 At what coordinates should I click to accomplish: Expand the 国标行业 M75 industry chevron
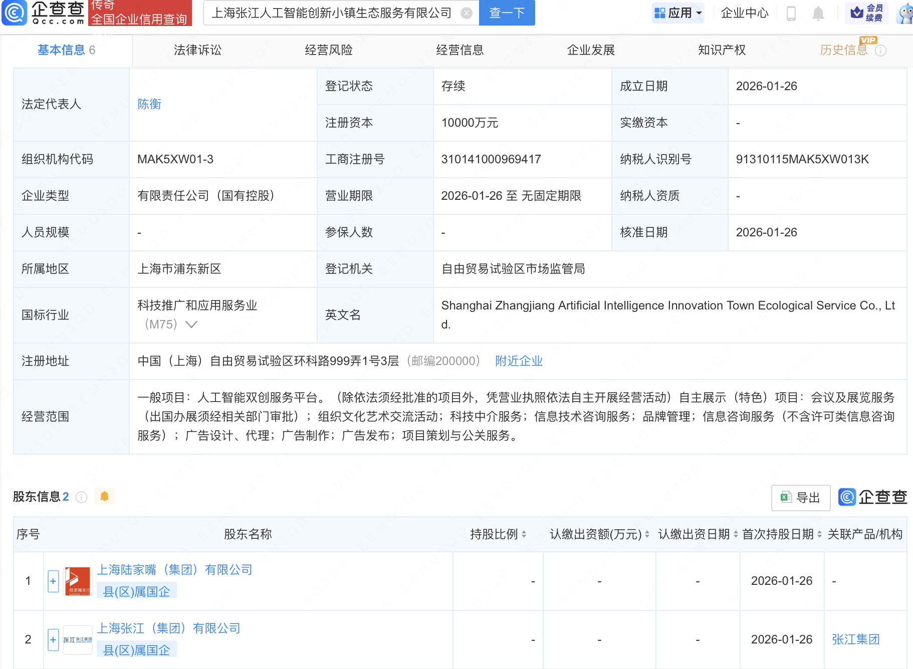[x=191, y=324]
